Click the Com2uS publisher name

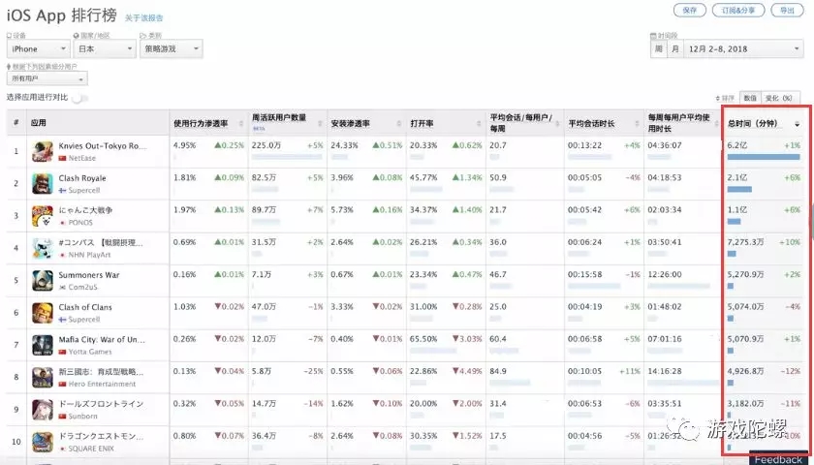(83, 287)
